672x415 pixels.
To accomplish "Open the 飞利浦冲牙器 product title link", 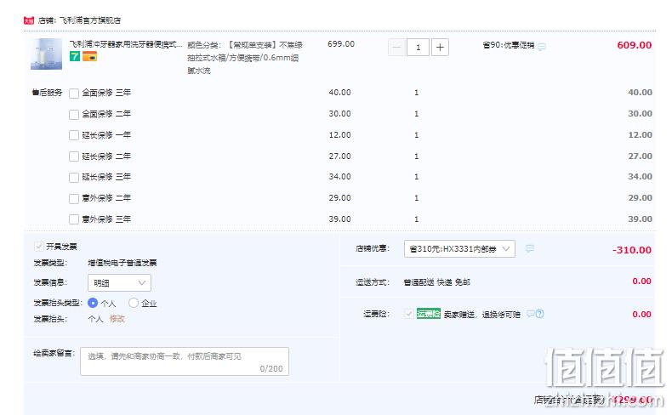I will tap(126, 44).
